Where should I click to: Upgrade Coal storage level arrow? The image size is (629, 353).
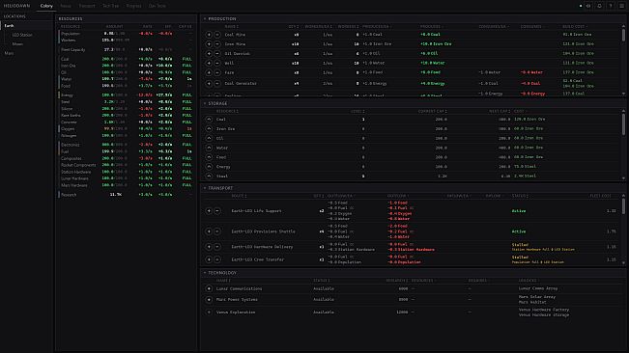coord(209,120)
